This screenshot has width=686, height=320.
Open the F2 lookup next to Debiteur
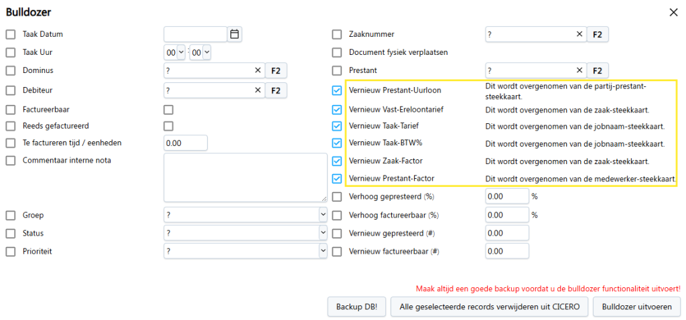pyautogui.click(x=275, y=90)
